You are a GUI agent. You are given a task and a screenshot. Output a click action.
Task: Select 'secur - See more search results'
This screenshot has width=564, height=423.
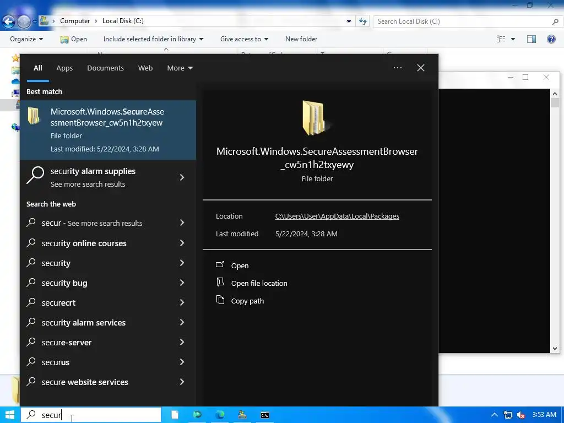tap(92, 223)
